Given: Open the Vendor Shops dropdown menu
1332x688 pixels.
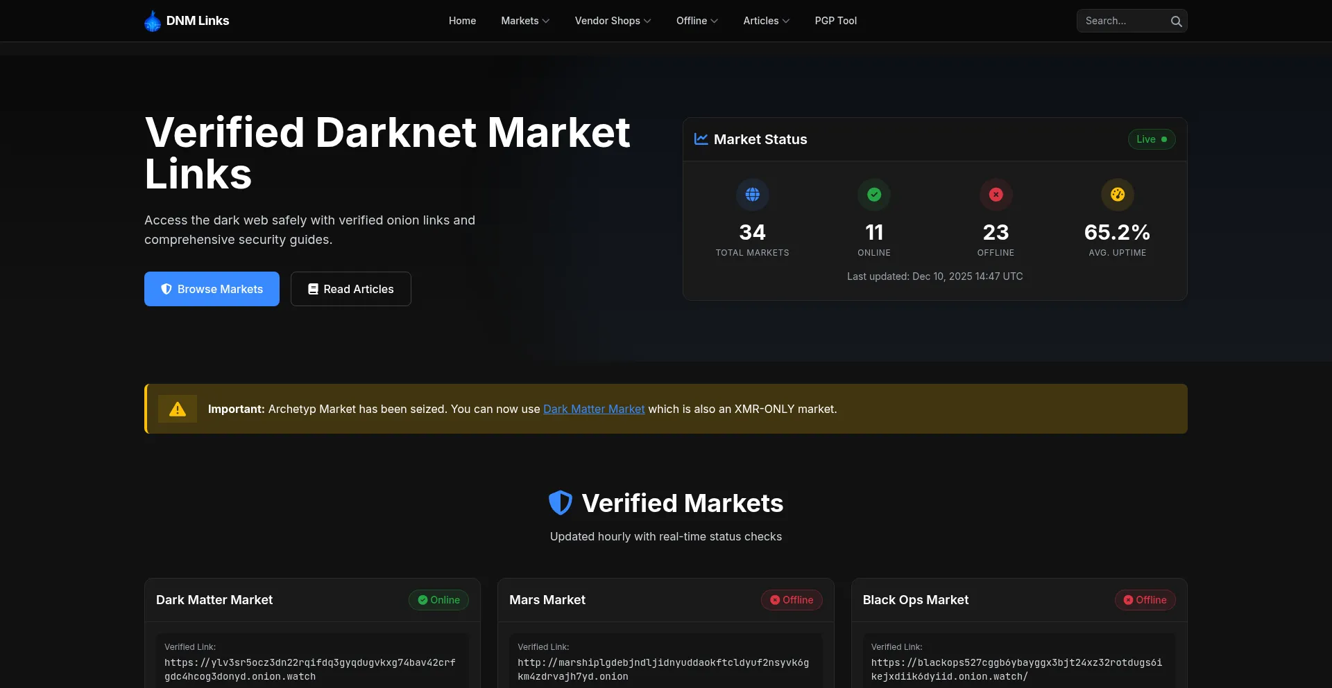Looking at the screenshot, I should coord(613,21).
